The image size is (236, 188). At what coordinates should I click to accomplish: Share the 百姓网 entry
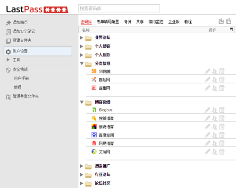coord(214,80)
